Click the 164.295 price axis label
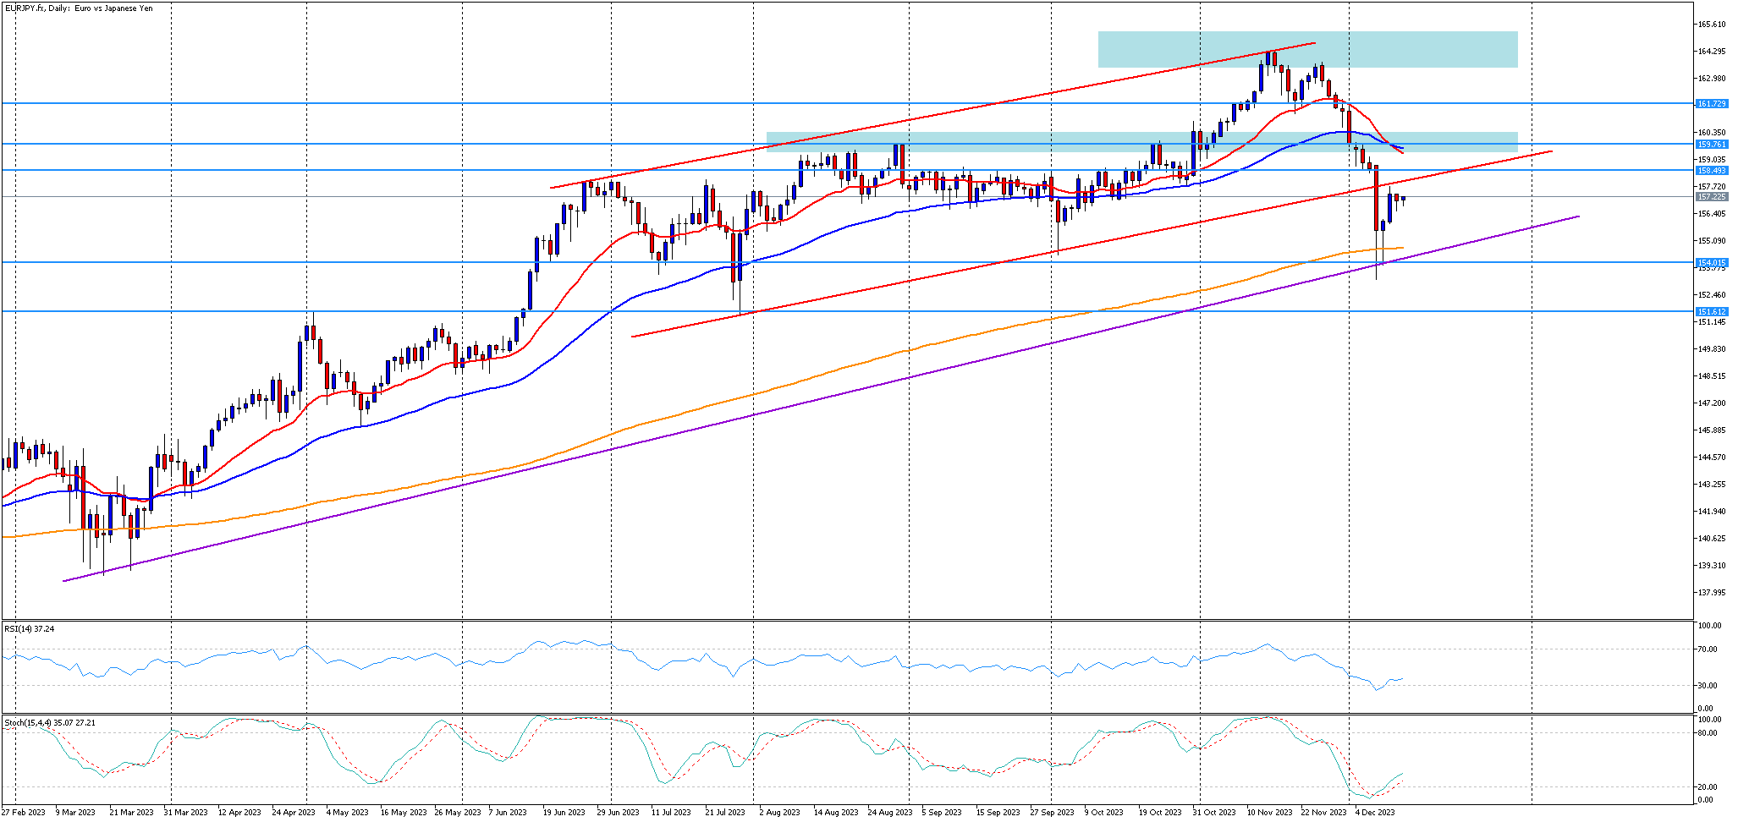Viewport: 1738px width, 822px height. [x=1712, y=52]
